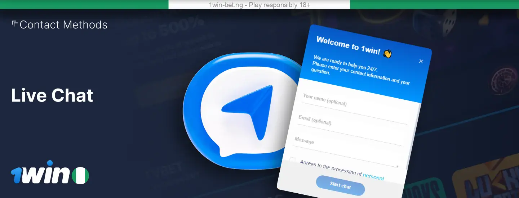The width and height of the screenshot is (519, 198).
Task: Click the waving hand emoji
Action: pyautogui.click(x=387, y=54)
